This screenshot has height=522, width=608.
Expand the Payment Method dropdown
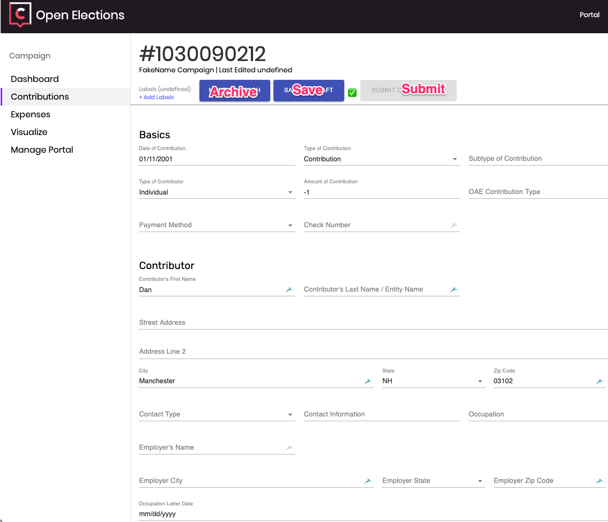(x=217, y=225)
